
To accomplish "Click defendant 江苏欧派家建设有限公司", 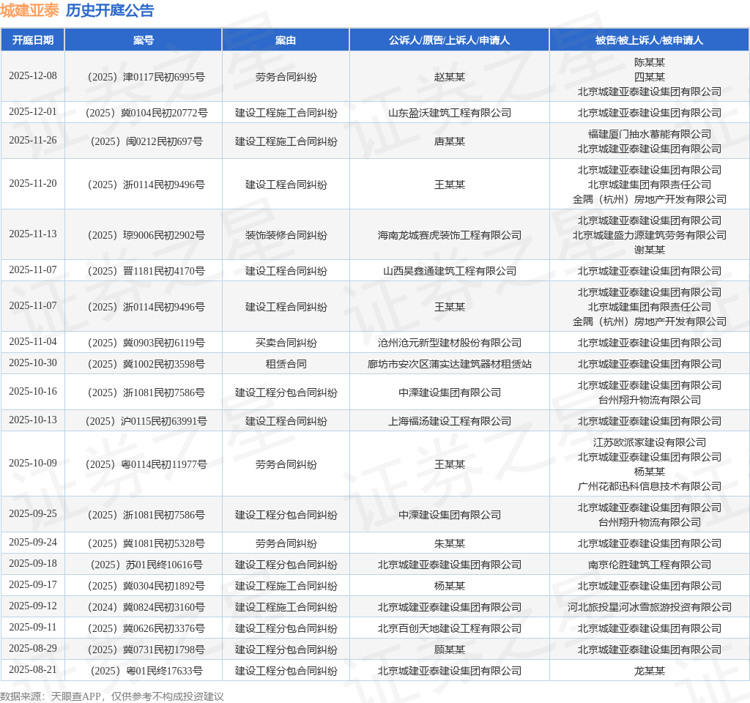I will [x=649, y=442].
